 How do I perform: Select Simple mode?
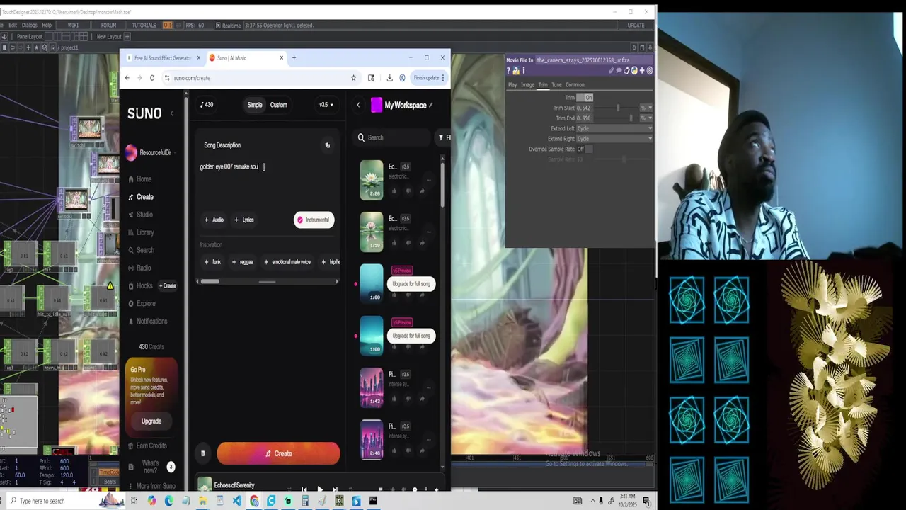(255, 105)
